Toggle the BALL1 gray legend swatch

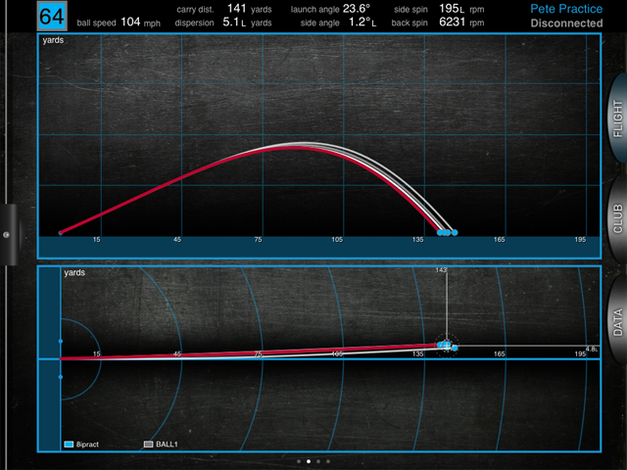149,444
